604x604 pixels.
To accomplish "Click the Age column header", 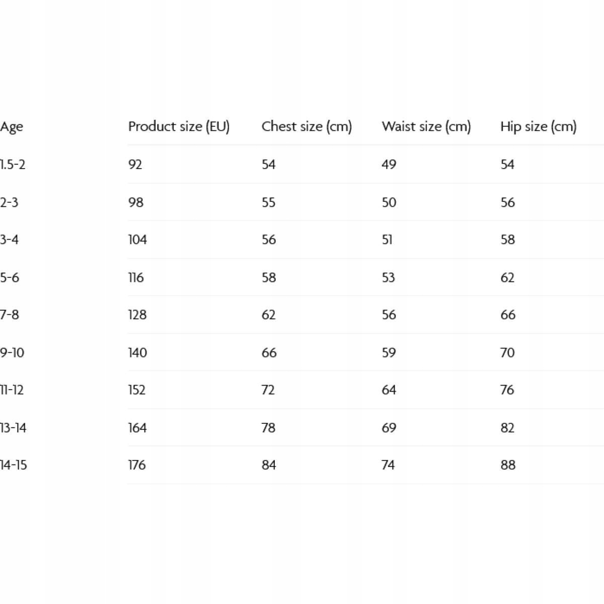I will click(12, 127).
